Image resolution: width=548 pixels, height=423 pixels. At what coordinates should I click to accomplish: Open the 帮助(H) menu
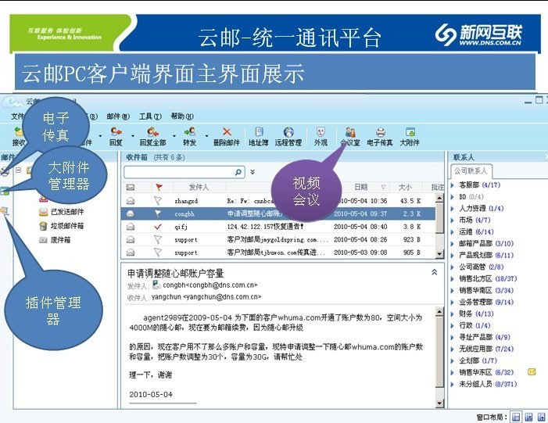tap(182, 117)
